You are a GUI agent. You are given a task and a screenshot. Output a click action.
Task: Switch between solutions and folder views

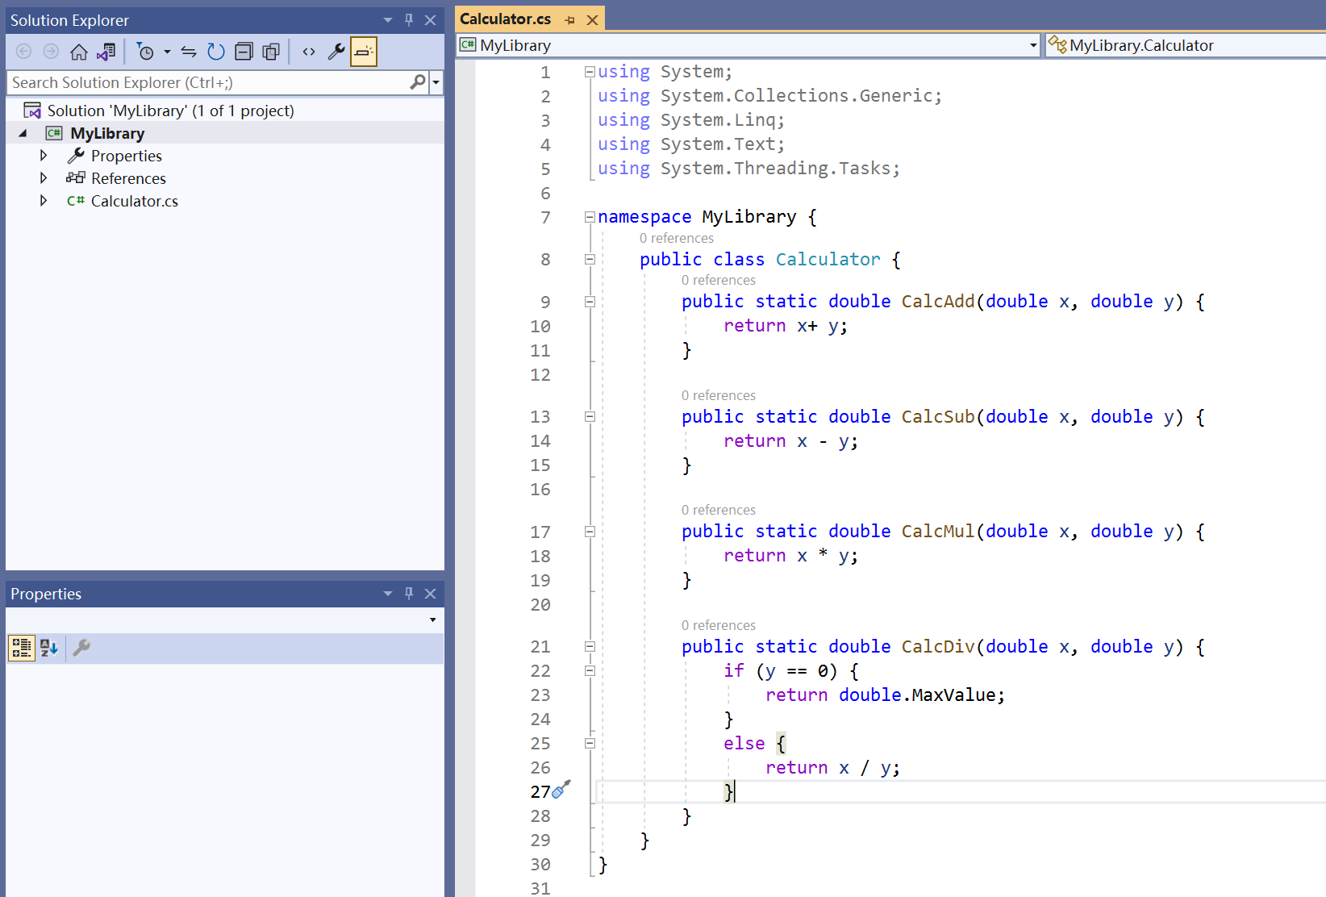coord(106,52)
